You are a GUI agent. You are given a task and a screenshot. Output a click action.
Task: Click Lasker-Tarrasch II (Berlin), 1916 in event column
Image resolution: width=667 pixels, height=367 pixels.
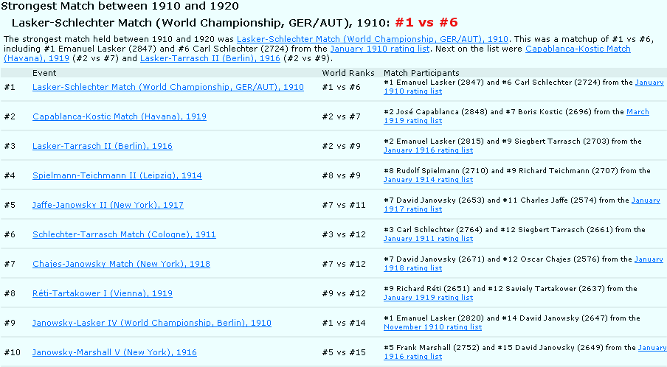point(102,146)
